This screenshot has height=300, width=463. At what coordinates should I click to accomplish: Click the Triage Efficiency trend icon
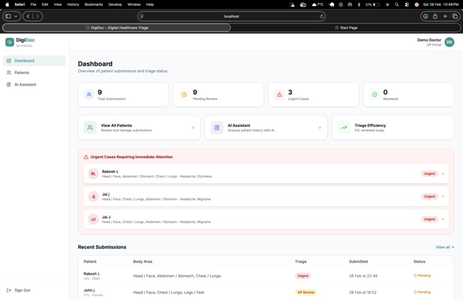(x=344, y=128)
